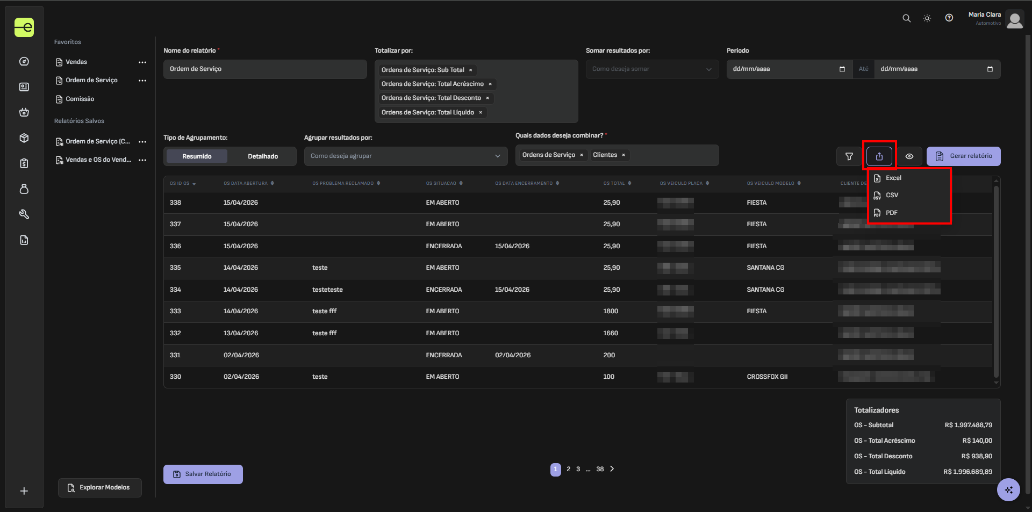Click the search magnifier icon in header
The width and height of the screenshot is (1032, 512).
point(906,18)
